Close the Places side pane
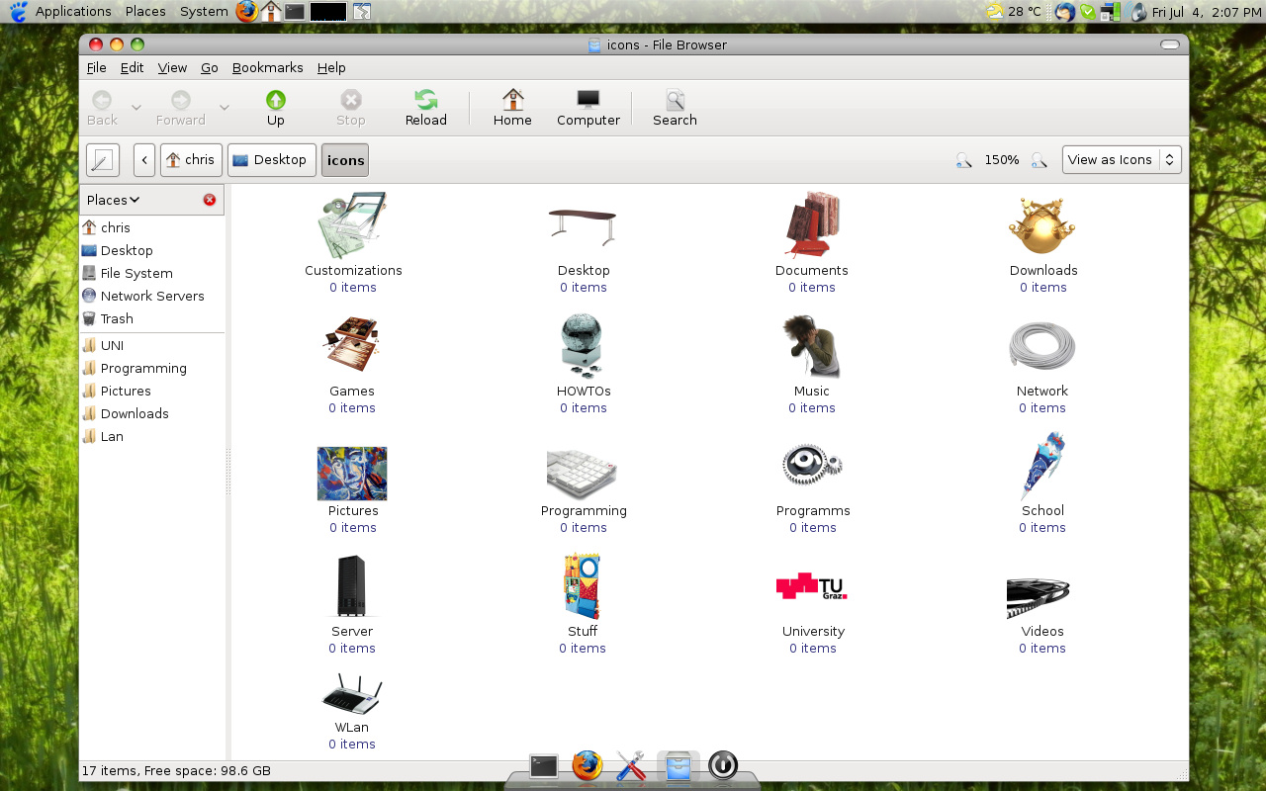The image size is (1266, 791). click(x=210, y=200)
